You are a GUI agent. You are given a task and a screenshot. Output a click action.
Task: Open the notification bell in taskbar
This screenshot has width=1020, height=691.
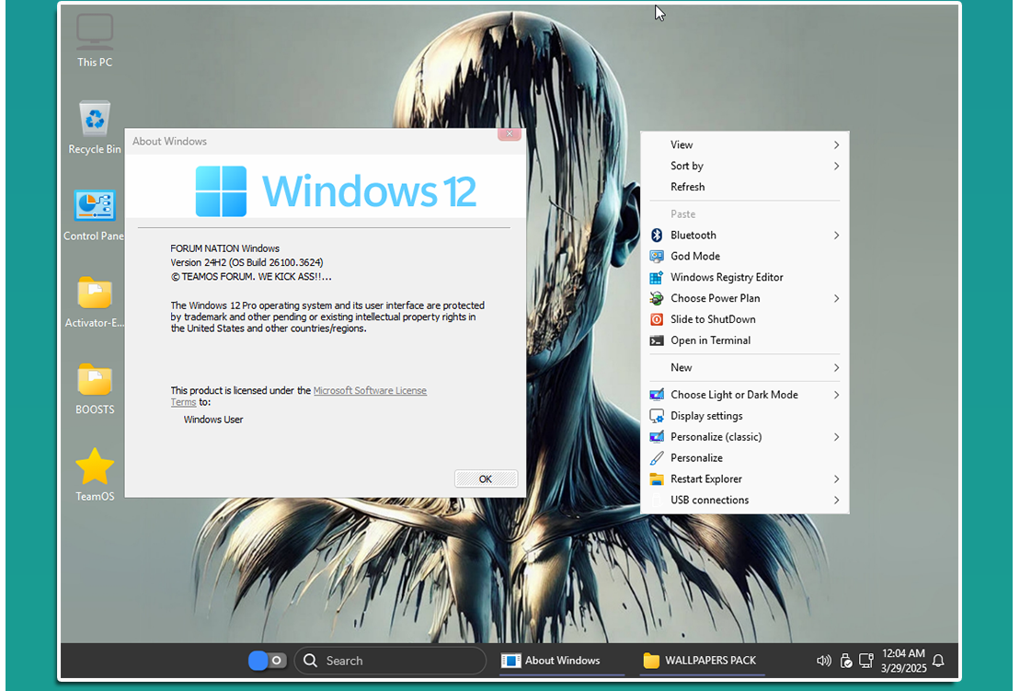pos(938,661)
